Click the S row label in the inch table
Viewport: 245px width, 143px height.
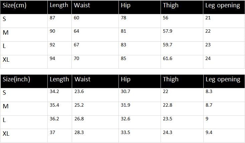(x=4, y=93)
